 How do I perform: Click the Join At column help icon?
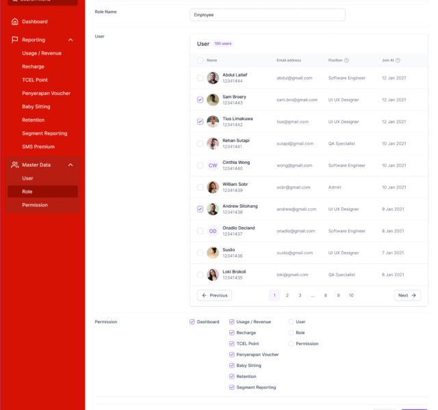[x=398, y=60]
